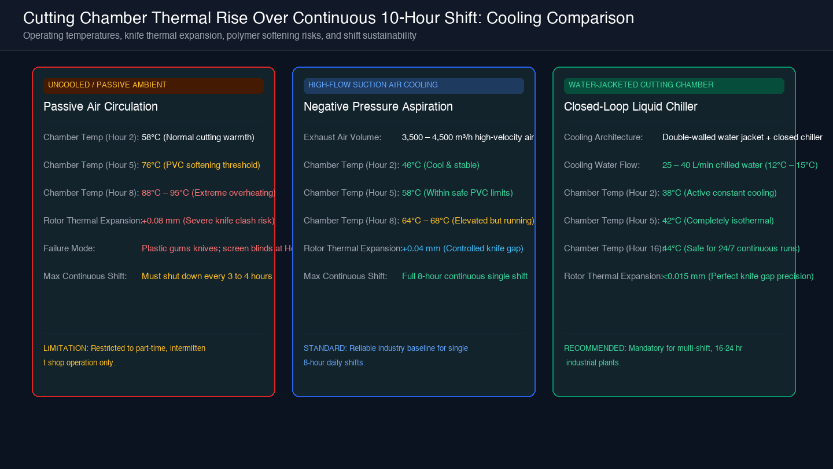Select "58°C (Within safe PVC limits)"
Viewport: 833px width, 469px height.
coord(458,193)
